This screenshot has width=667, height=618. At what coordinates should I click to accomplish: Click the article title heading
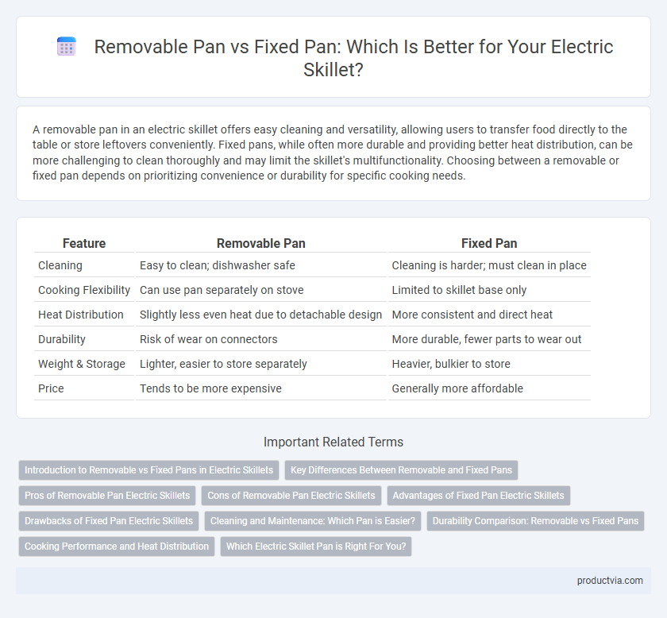[353, 58]
